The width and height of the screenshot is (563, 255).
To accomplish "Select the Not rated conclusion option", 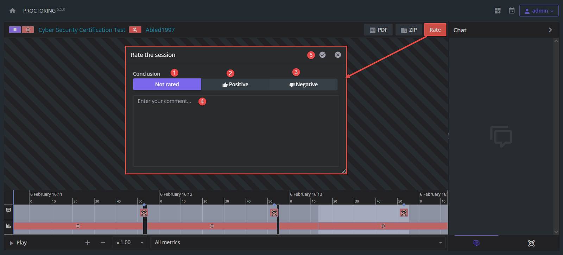I will coord(167,85).
